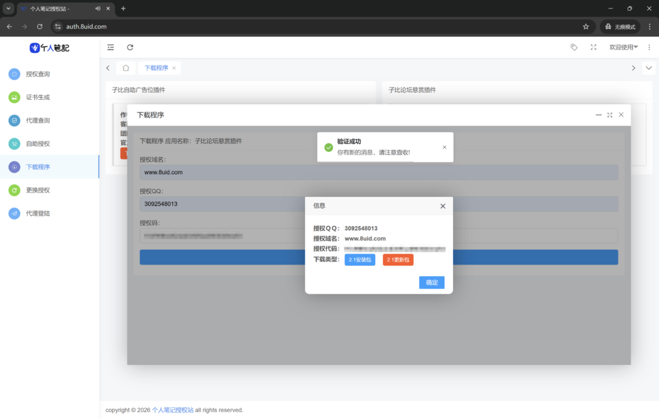Bookmark this page with the star icon
659x419 pixels.
[586, 26]
